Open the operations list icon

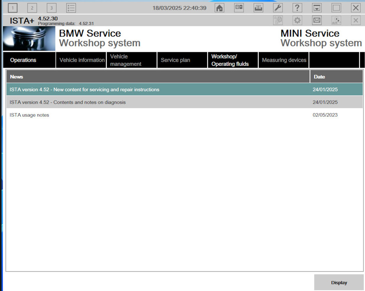pos(71,8)
